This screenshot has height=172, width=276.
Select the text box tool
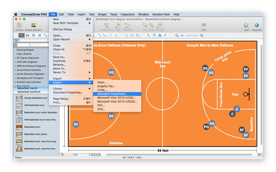(40, 35)
